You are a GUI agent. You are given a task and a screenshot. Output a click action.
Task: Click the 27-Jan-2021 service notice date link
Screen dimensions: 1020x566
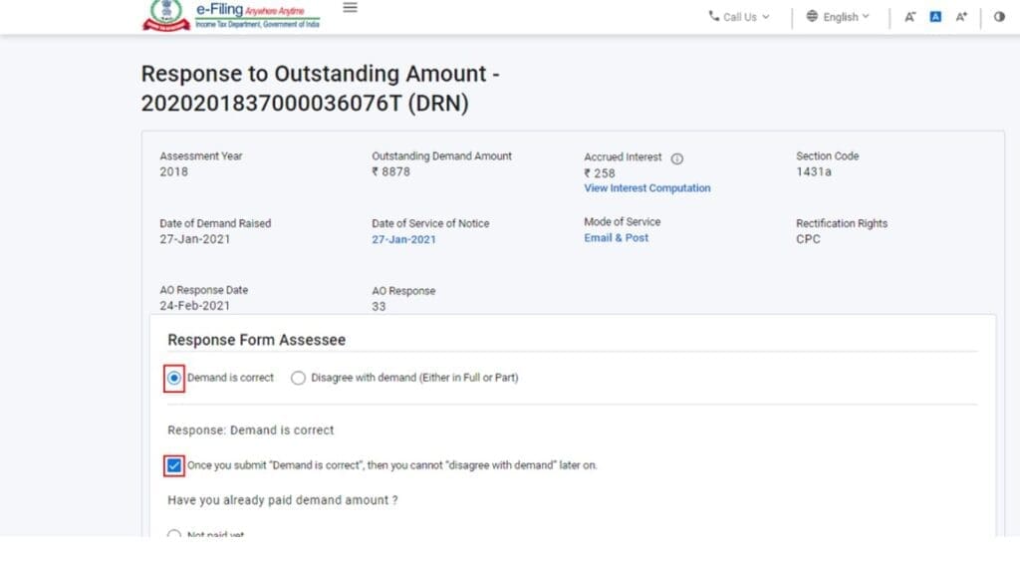coord(404,239)
